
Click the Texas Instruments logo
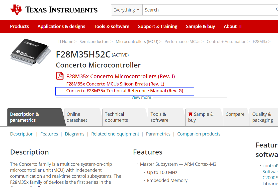(54, 10)
